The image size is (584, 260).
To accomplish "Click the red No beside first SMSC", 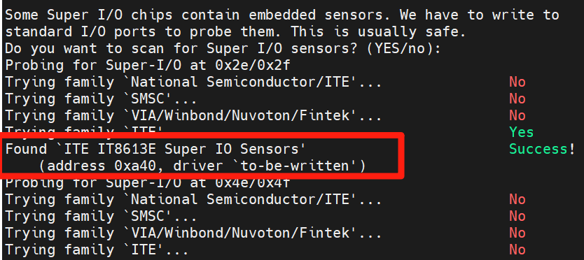I will [517, 99].
